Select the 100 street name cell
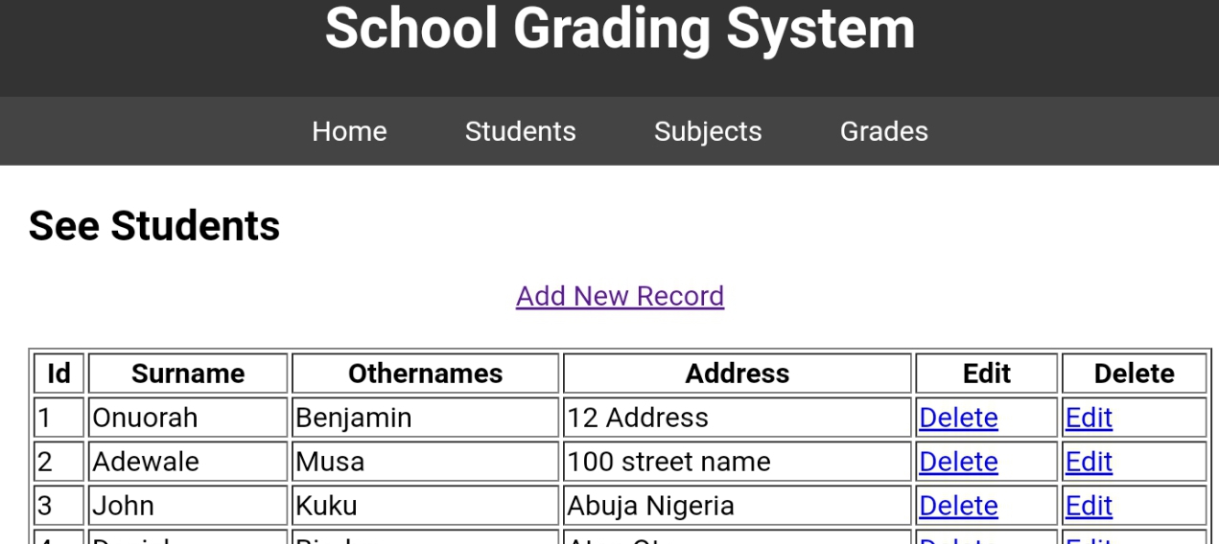Viewport: 1219px width, 544px height. 737,462
